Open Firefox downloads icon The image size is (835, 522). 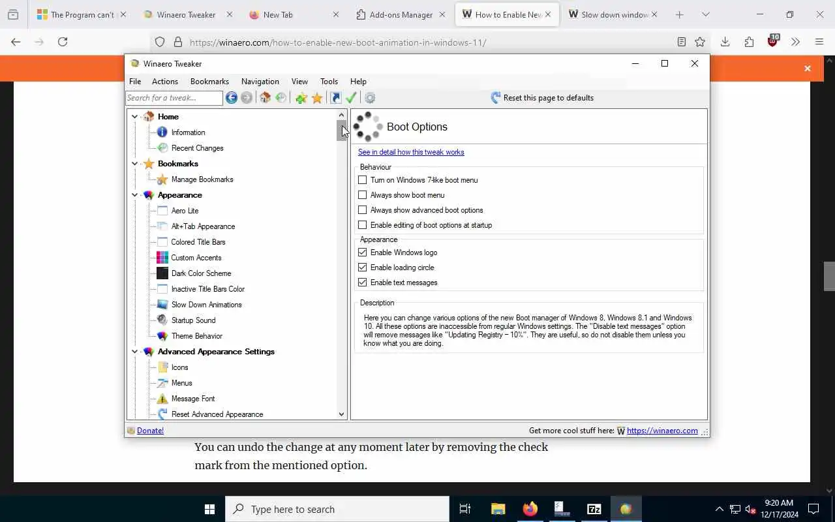tap(725, 42)
